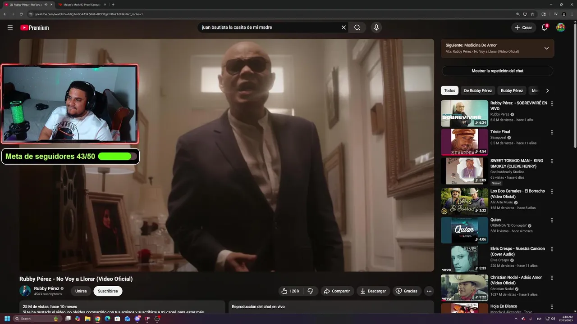Play the El Borracho thumbnail
The height and width of the screenshot is (324, 577).
click(464, 202)
